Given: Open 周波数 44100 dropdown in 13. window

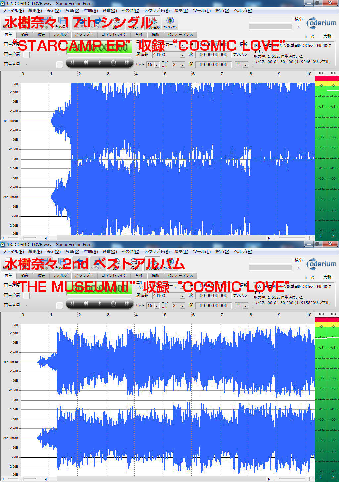Looking at the screenshot, I should click(x=182, y=296).
